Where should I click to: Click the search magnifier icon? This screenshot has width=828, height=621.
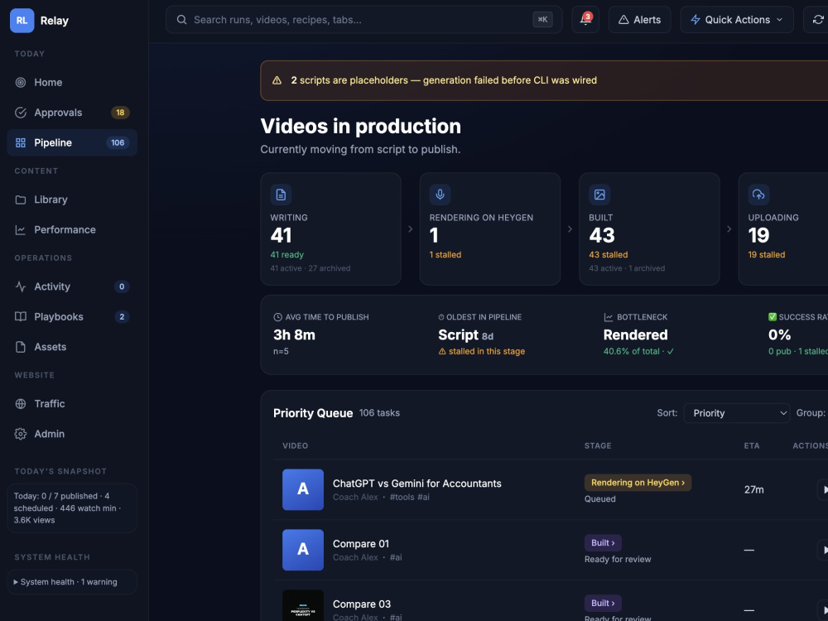pos(181,20)
